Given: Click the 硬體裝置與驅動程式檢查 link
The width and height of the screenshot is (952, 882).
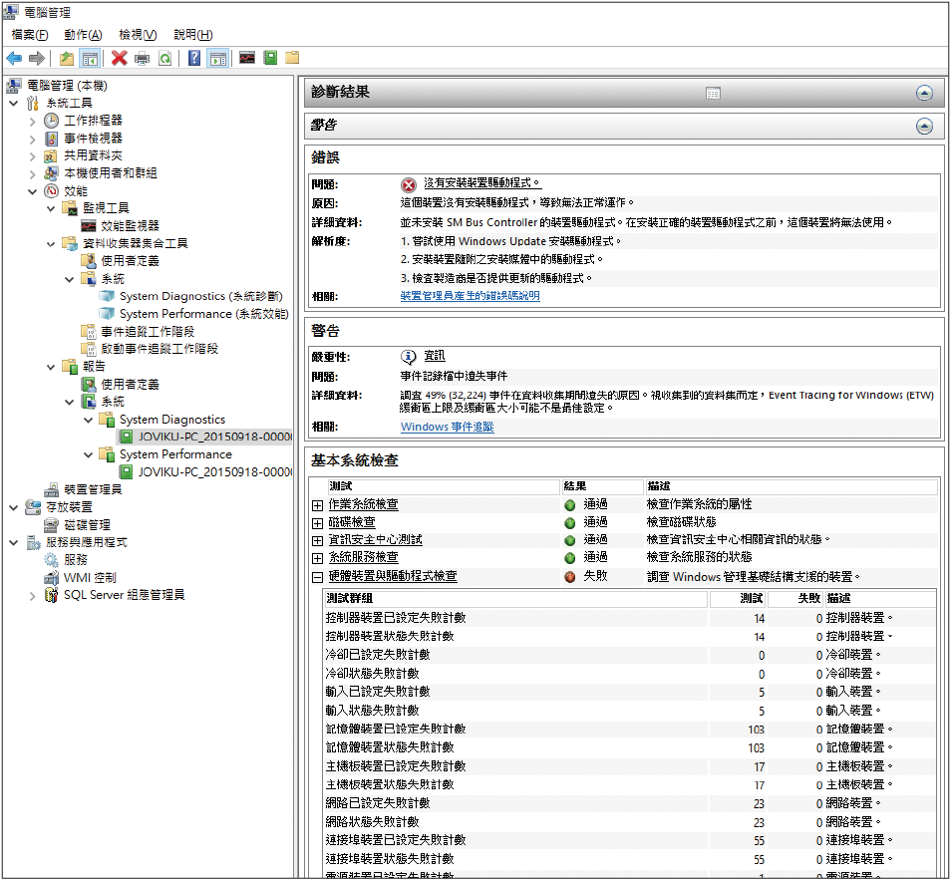Looking at the screenshot, I should point(392,576).
